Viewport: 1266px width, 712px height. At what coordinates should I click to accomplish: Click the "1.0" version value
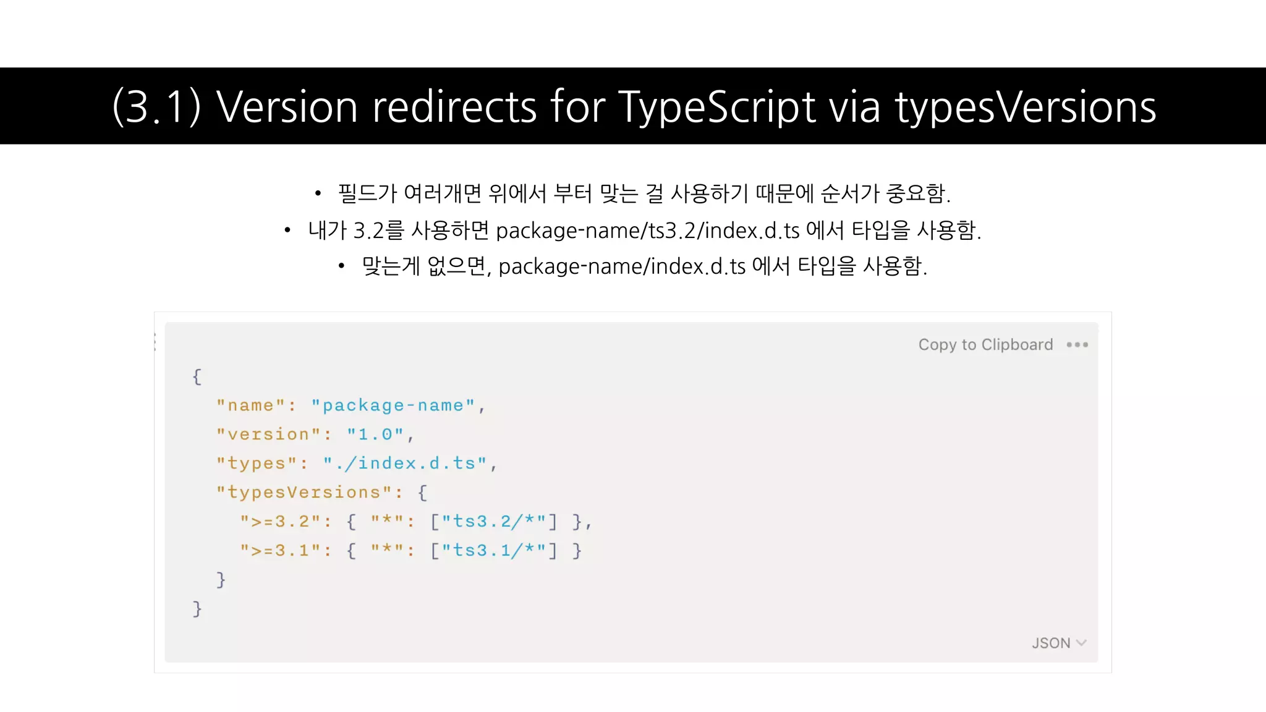[x=375, y=434]
